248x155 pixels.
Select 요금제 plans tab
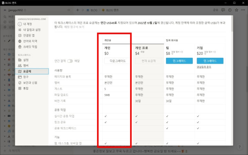[32, 71]
